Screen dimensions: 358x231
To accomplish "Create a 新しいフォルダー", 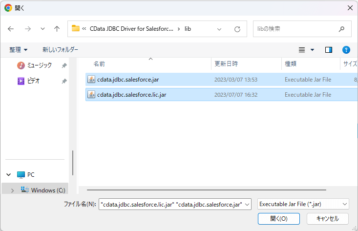I will 60,49.
